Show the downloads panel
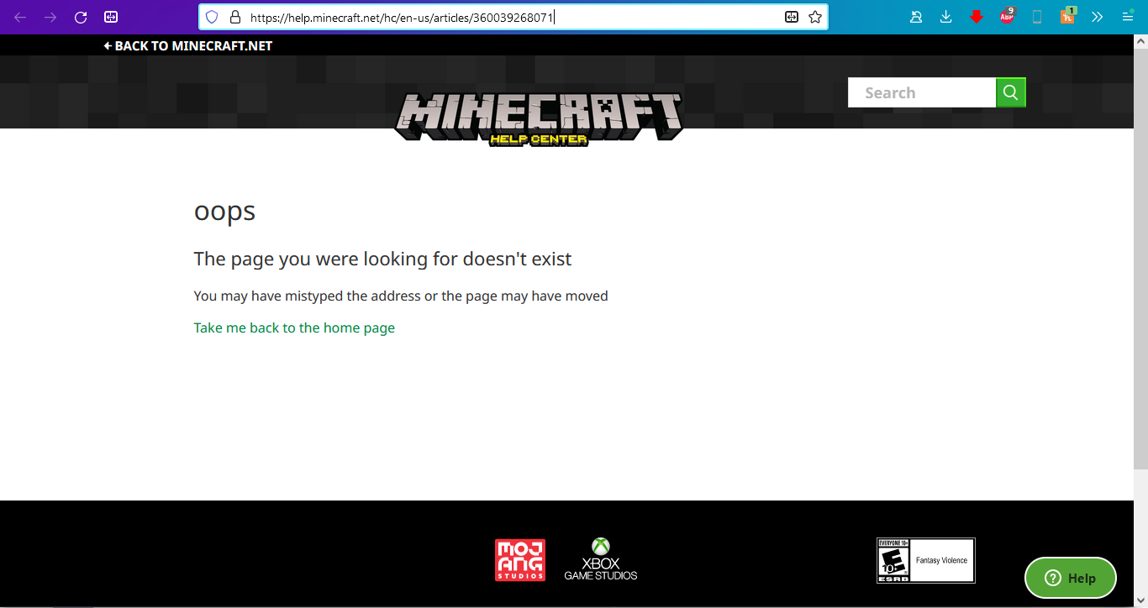1148x608 pixels. (x=946, y=17)
